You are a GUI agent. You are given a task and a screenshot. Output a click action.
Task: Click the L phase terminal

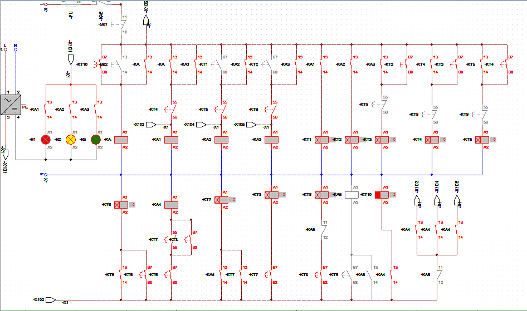5,49
